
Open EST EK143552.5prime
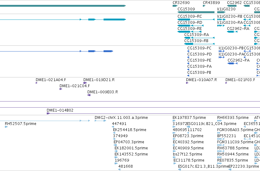[131, 154]
